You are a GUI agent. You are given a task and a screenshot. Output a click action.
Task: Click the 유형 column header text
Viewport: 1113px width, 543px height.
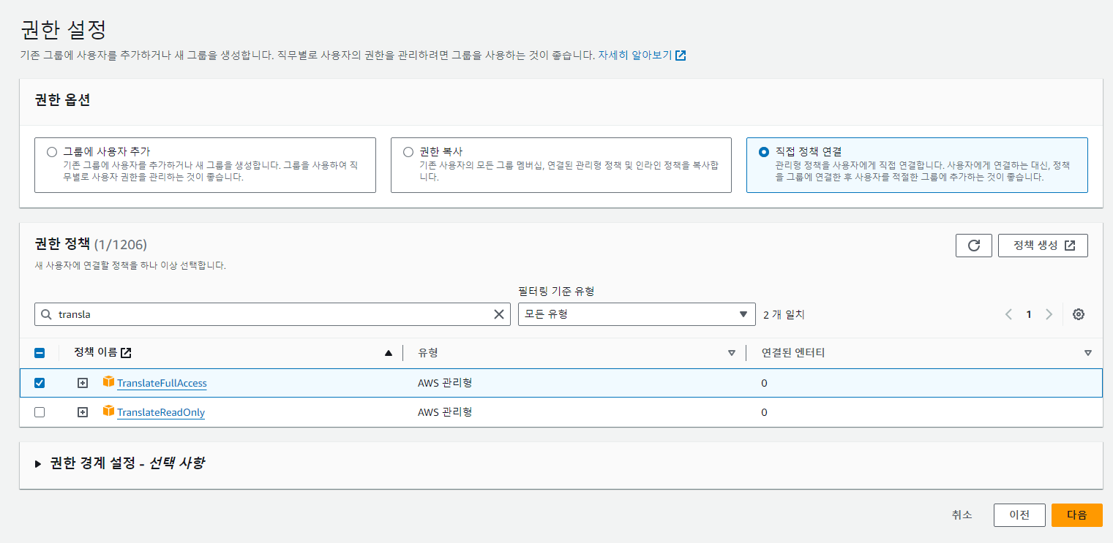click(x=427, y=353)
